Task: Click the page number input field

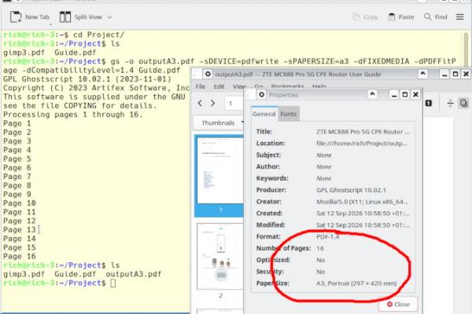Action: click(234, 104)
